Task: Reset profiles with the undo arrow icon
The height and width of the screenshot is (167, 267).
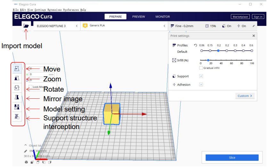Action: pyautogui.click(x=195, y=45)
